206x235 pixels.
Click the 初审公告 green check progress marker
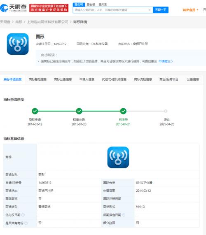(79, 111)
